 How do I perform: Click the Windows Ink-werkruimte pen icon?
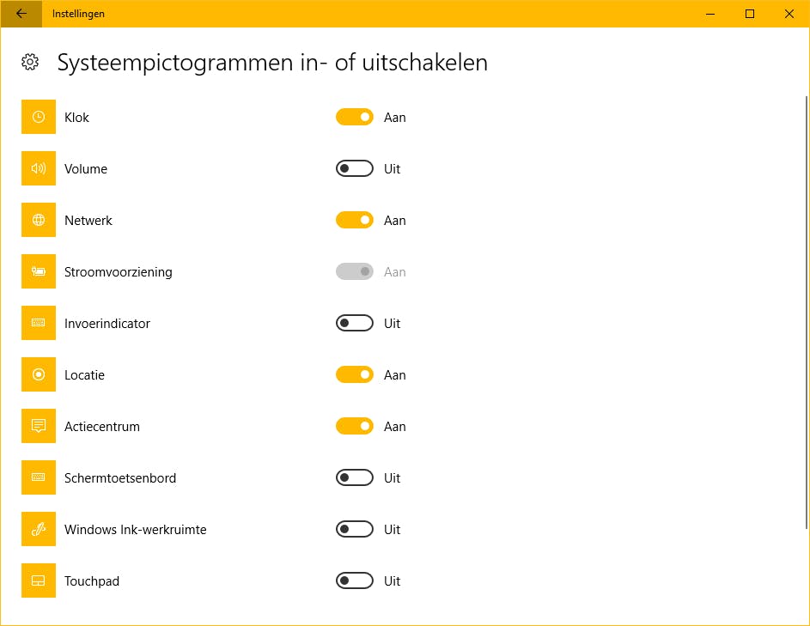[x=39, y=530]
